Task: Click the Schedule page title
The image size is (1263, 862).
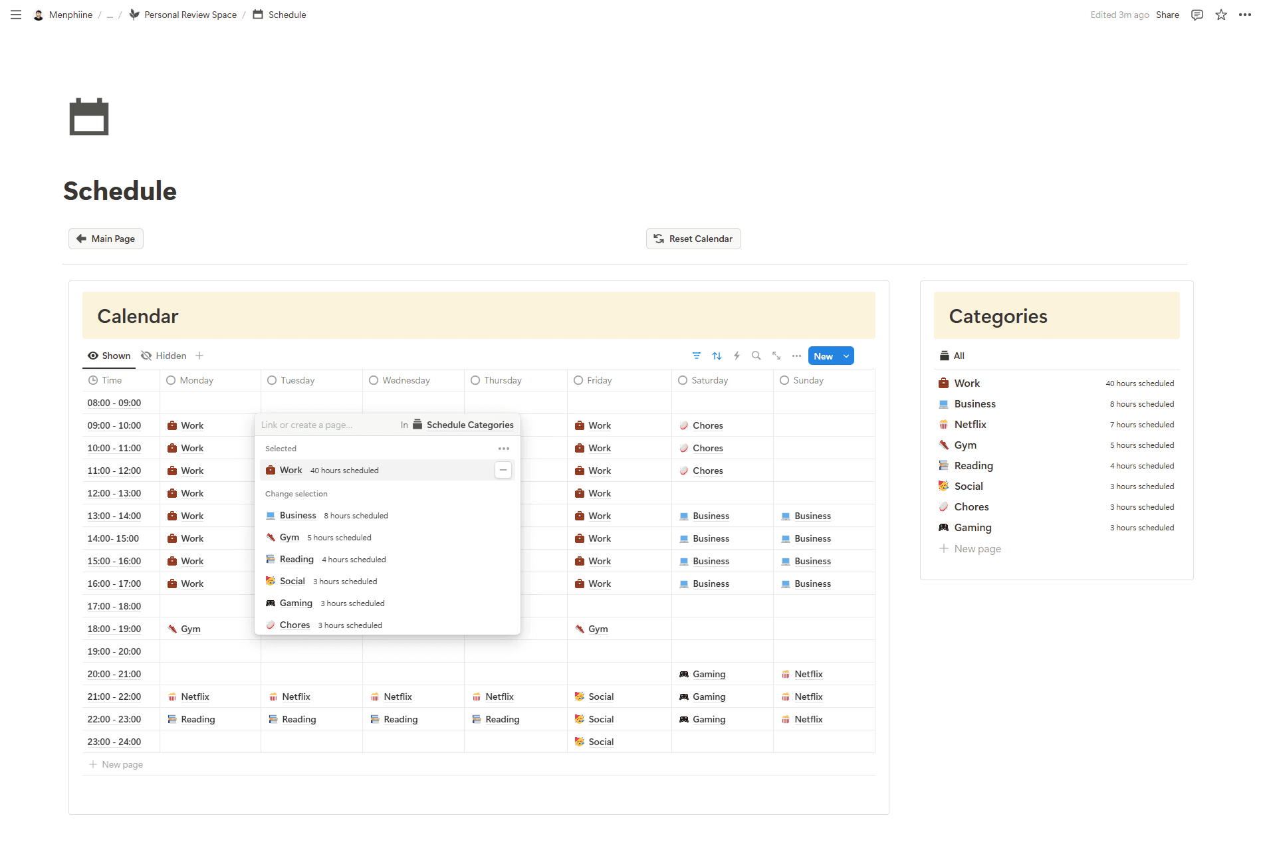Action: [x=120, y=191]
